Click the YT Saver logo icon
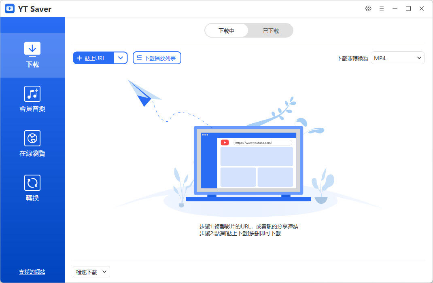Viewport: 433px width, 283px height. pos(9,8)
